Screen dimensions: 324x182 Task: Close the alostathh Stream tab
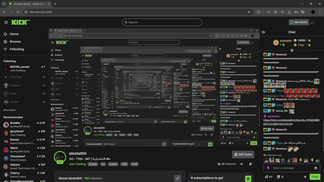(x=48, y=4)
